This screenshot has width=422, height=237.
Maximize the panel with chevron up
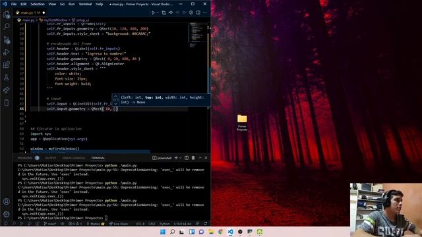point(200,158)
